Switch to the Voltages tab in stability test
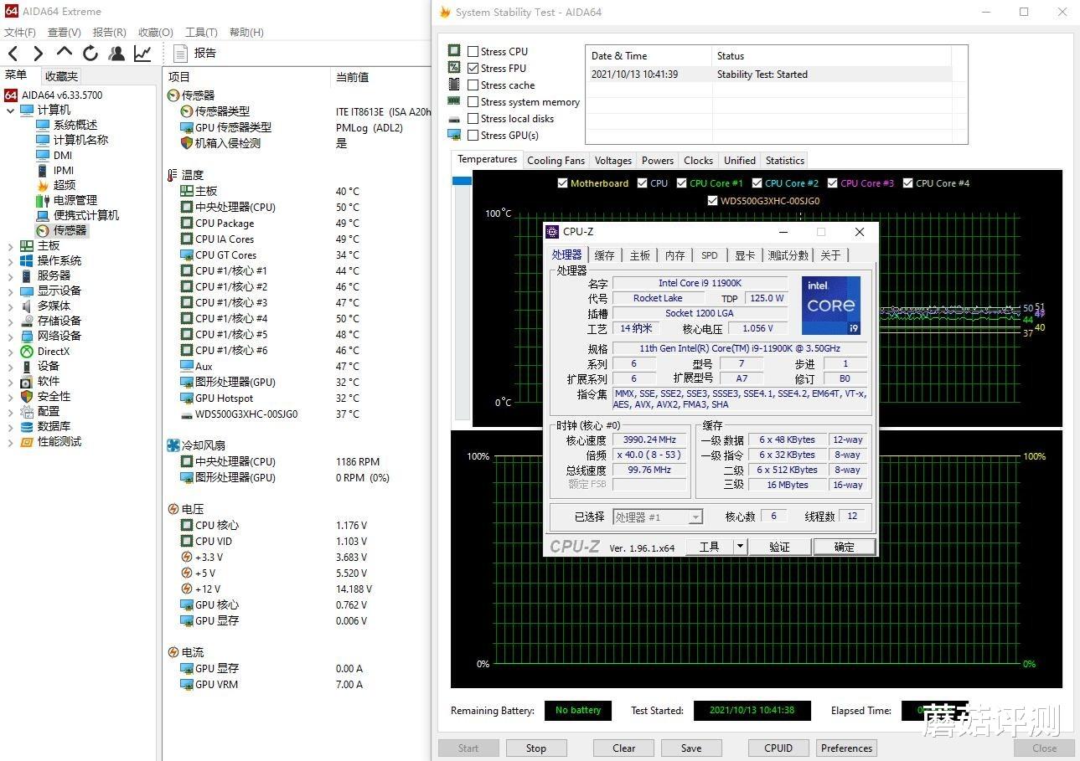 (x=612, y=160)
